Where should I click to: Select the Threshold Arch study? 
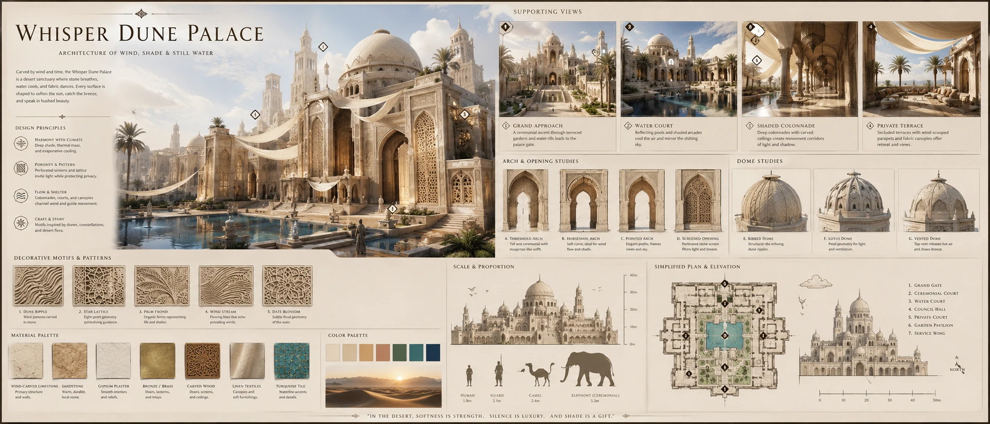click(x=525, y=200)
